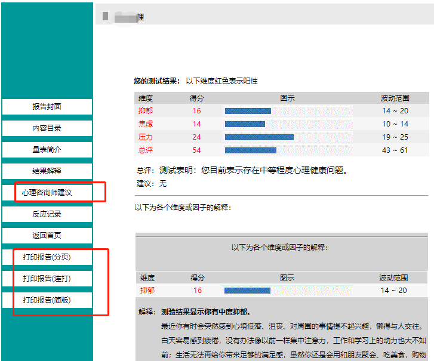This screenshot has height=361, width=434.
Task: Click the 43 ~ 61 range for 总评
Action: [395, 150]
